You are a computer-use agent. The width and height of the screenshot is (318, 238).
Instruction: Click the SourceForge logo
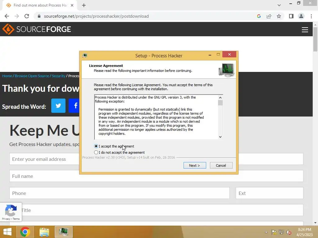point(37,29)
